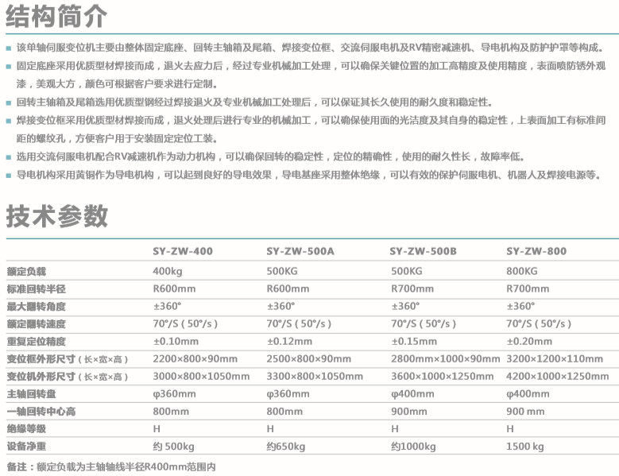Click insulation grade H under SY-ZW-400
619x476 pixels.
pyautogui.click(x=157, y=428)
